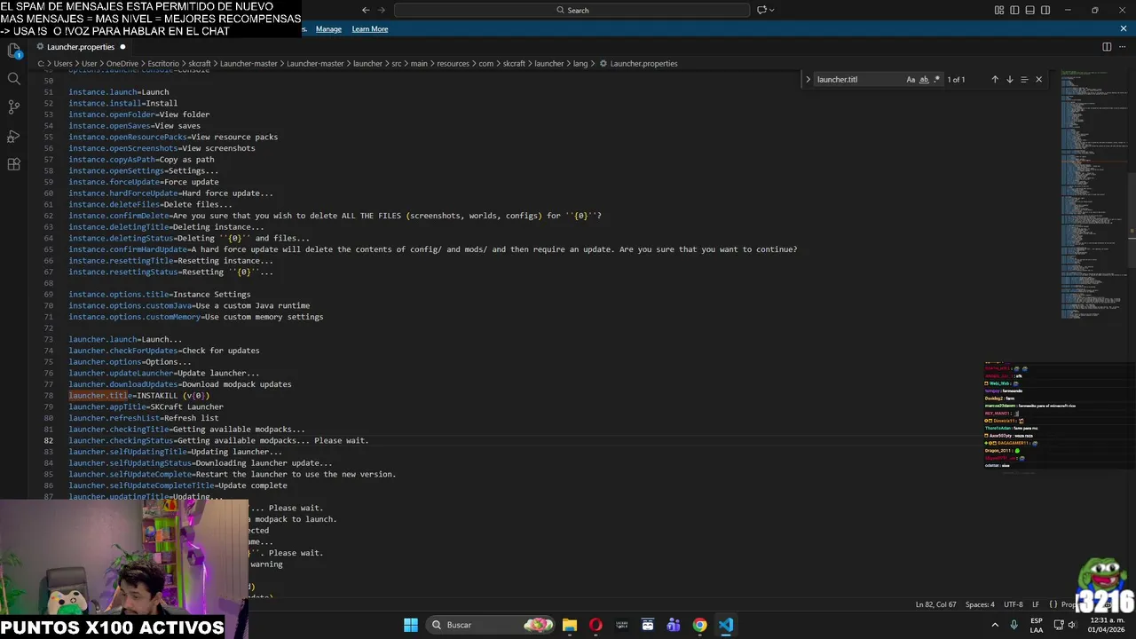Viewport: 1136px width, 639px height.
Task: Click line 78 'launcher.title=INSTAKILL' text
Action: click(138, 396)
